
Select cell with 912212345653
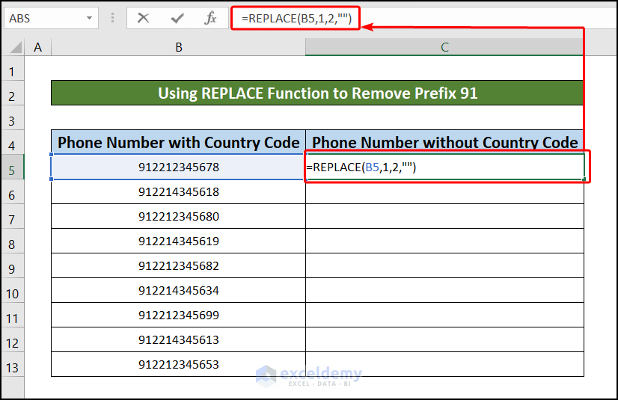click(x=179, y=364)
